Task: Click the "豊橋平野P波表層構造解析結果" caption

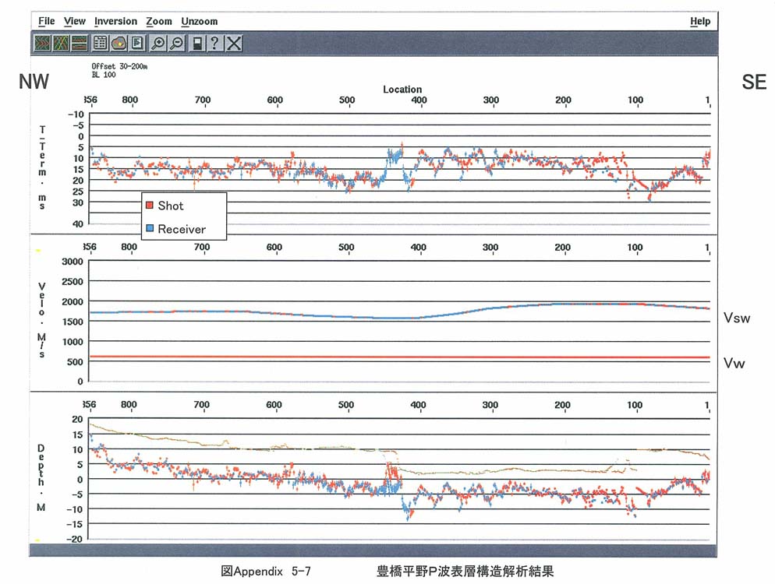Action: tap(465, 572)
